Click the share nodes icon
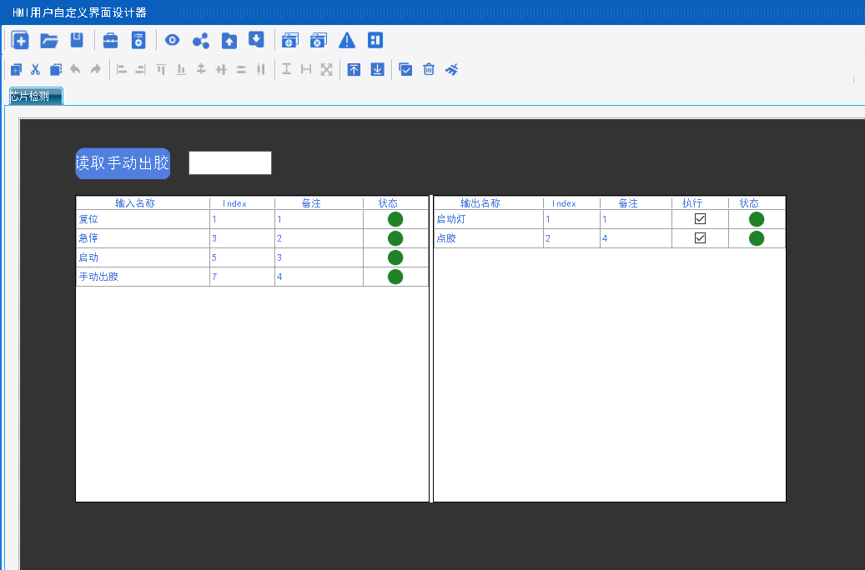Image resolution: width=865 pixels, height=570 pixels. click(201, 40)
